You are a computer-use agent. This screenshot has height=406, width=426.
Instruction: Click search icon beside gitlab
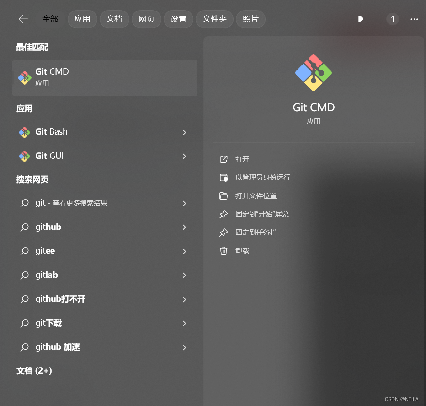[24, 275]
